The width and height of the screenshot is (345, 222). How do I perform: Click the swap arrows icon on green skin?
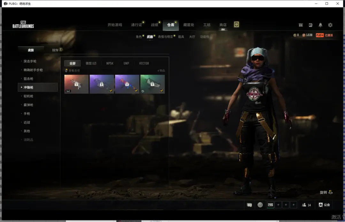(x=143, y=91)
